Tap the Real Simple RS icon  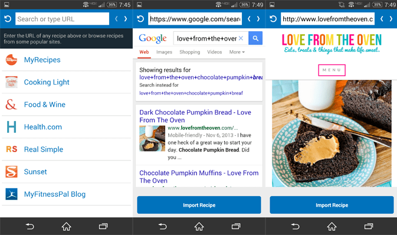(x=12, y=149)
